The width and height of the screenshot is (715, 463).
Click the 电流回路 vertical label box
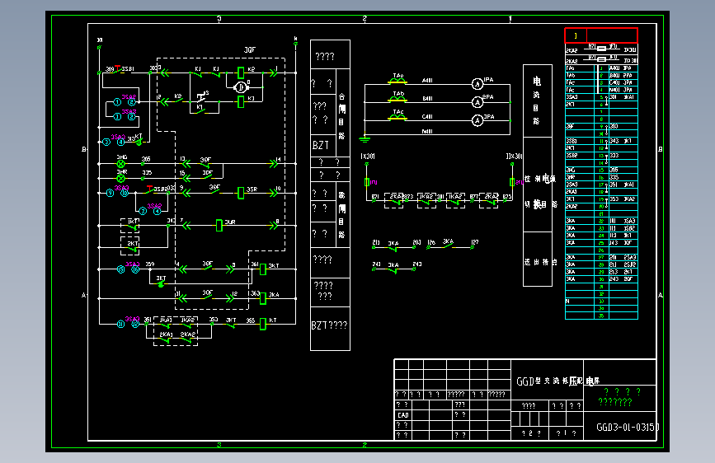click(538, 101)
